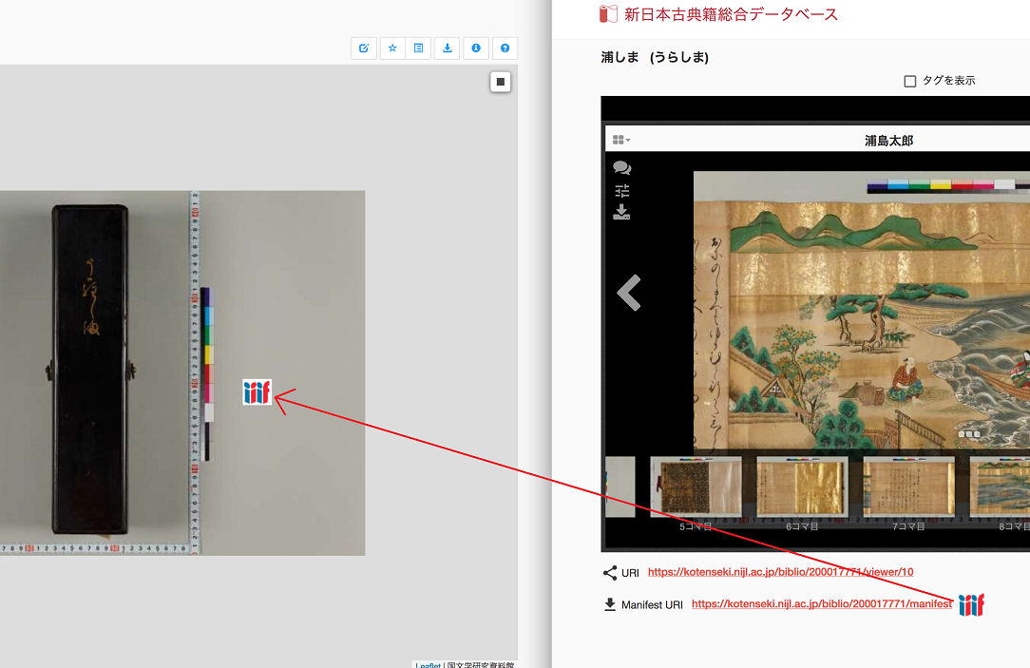Click the 浦しま (うらしま) heading

click(x=655, y=57)
